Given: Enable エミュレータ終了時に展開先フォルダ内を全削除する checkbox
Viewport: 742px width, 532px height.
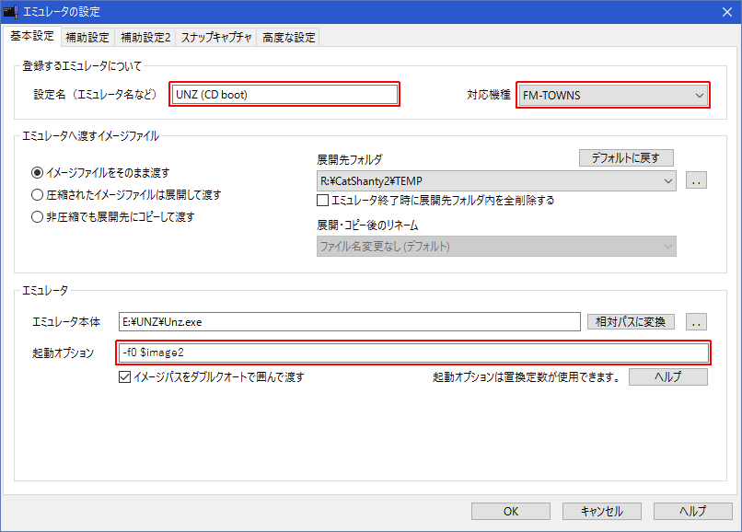Looking at the screenshot, I should tap(323, 200).
